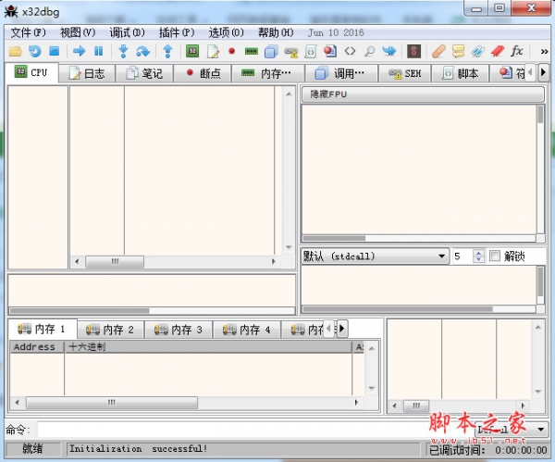The width and height of the screenshot is (555, 462).
Task: Switch to the SEH tab
Action: click(x=404, y=73)
